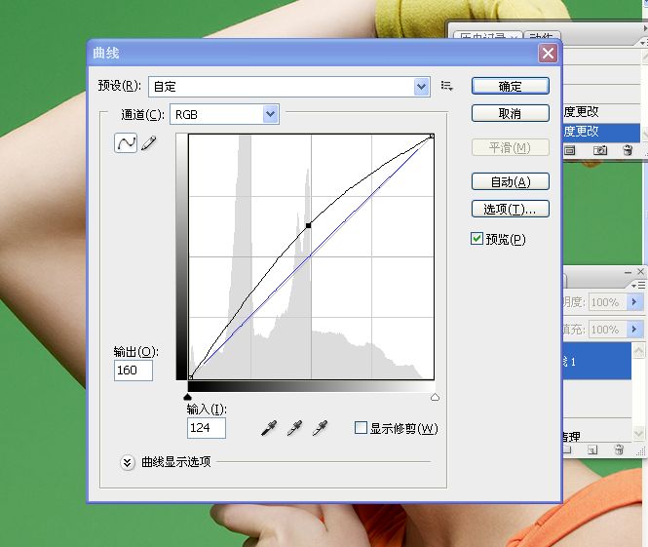This screenshot has width=648, height=547.
Task: Open the History panel flyout menu
Action: 643,43
